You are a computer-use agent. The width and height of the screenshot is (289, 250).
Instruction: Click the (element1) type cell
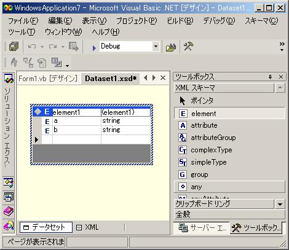pyautogui.click(x=125, y=112)
